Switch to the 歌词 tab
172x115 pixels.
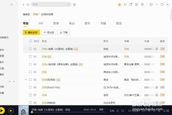119,23
